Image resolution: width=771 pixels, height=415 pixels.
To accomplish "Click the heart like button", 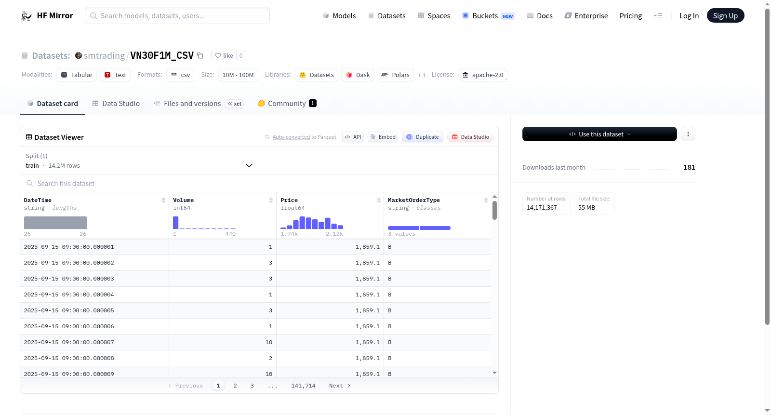I will pyautogui.click(x=224, y=55).
